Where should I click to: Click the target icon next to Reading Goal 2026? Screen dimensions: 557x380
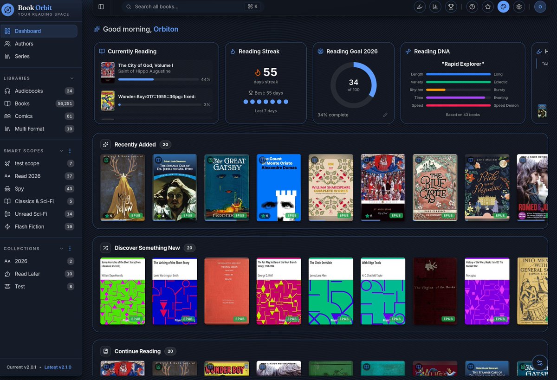320,52
